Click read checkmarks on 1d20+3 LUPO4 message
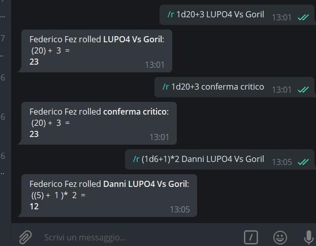 (303, 17)
